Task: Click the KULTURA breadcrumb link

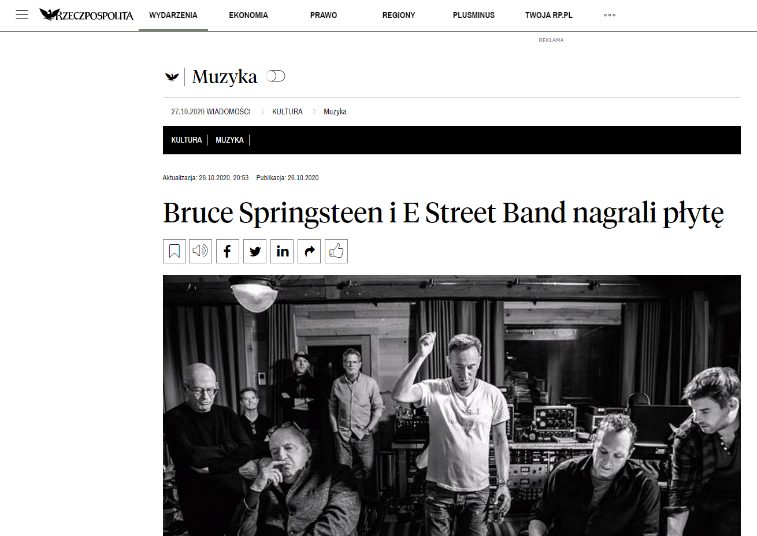Action: click(287, 111)
